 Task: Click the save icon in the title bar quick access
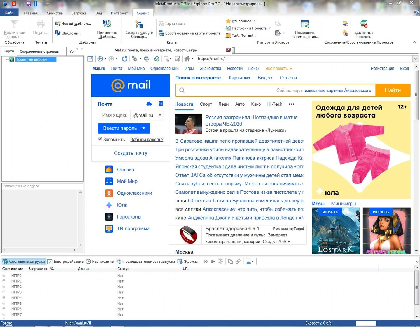pos(29,3)
